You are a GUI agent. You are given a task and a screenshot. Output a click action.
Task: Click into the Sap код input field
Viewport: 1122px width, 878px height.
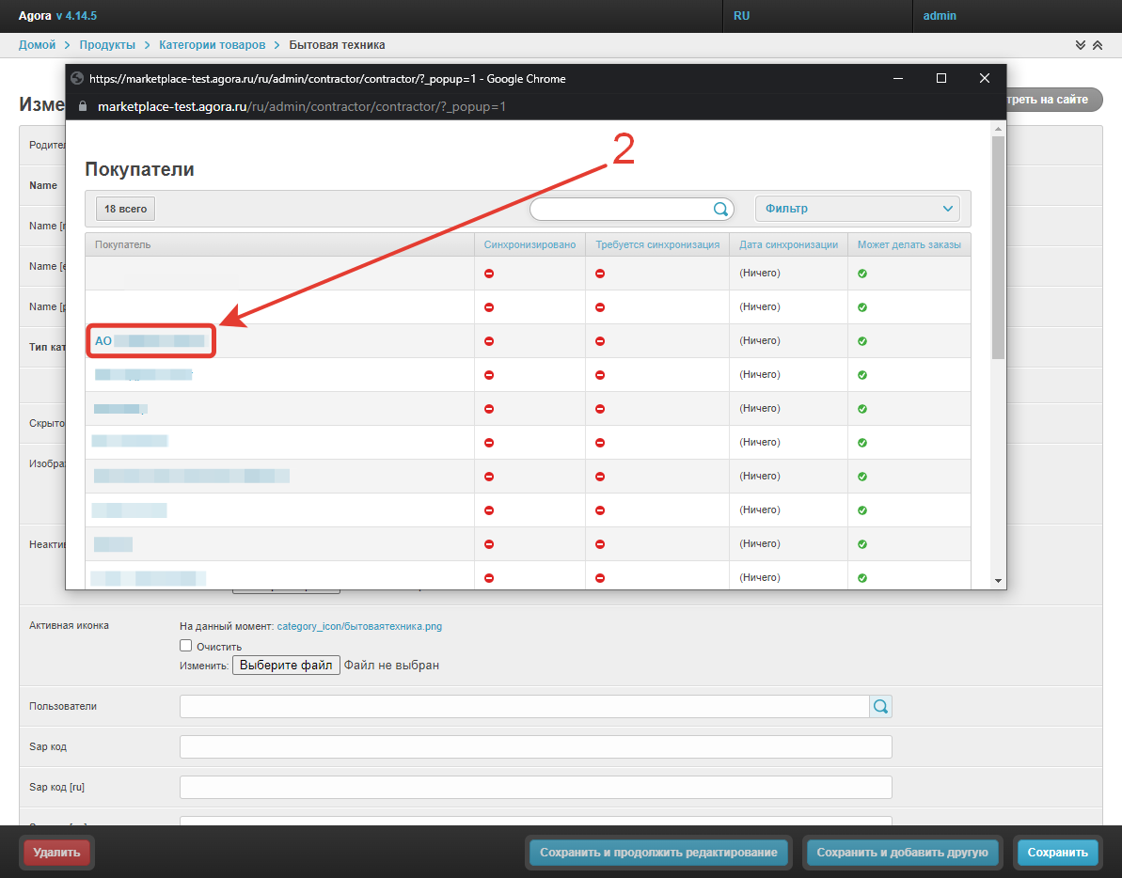pos(535,746)
